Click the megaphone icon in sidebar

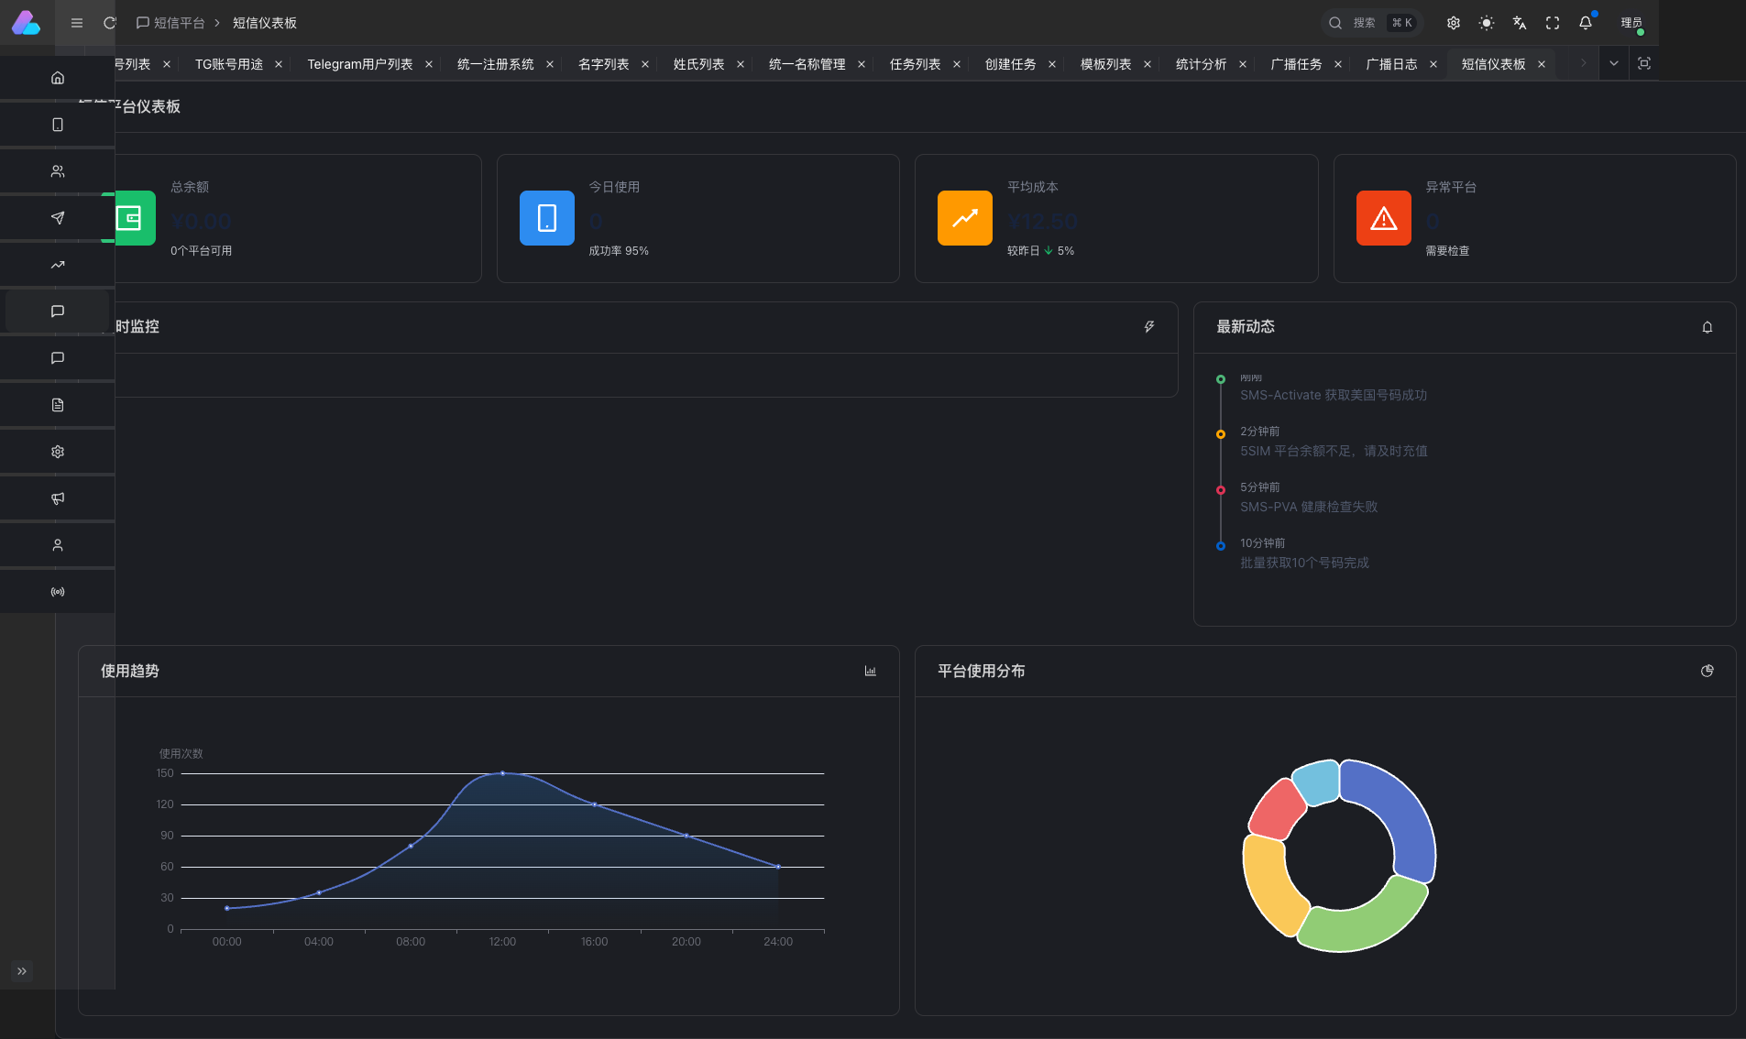[58, 498]
